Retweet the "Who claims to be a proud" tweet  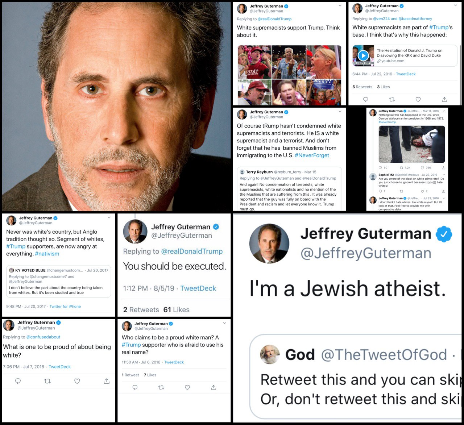pos(161,387)
